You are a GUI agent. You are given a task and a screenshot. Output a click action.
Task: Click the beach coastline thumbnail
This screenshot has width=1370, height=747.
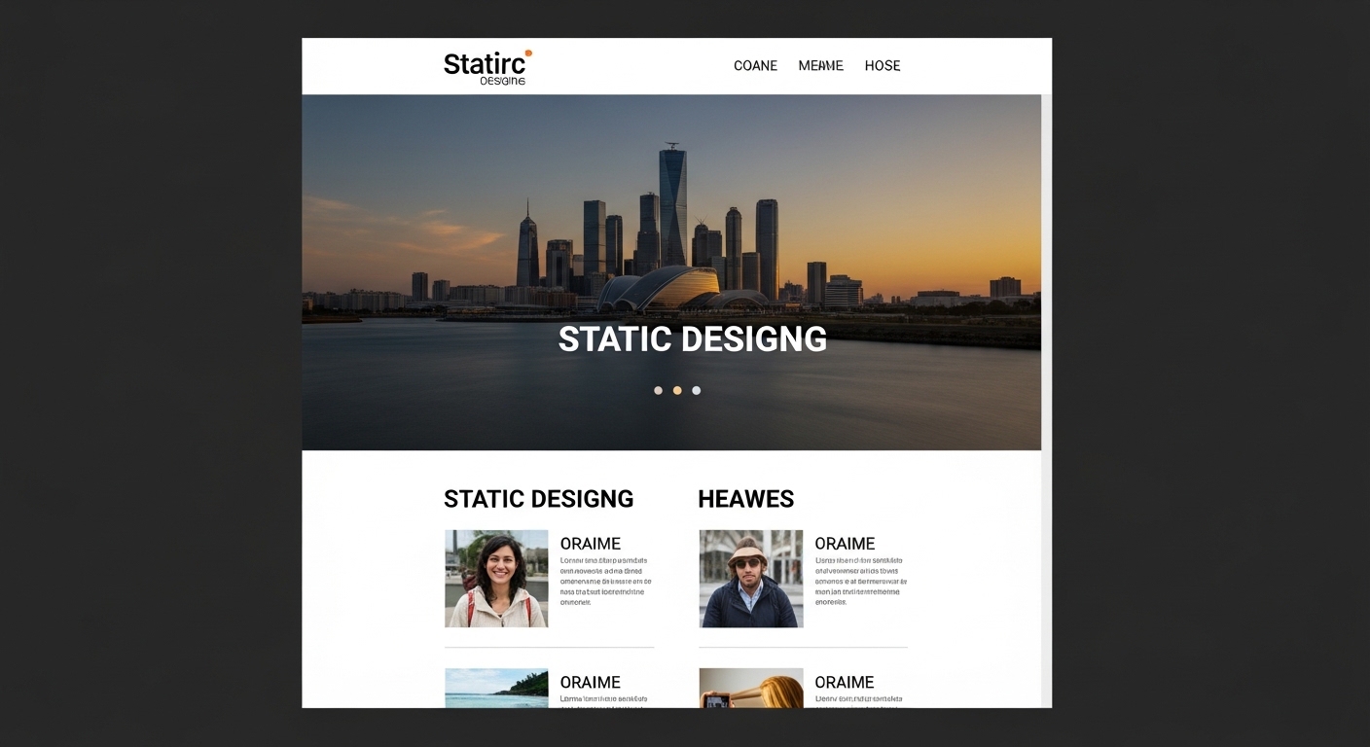point(496,688)
